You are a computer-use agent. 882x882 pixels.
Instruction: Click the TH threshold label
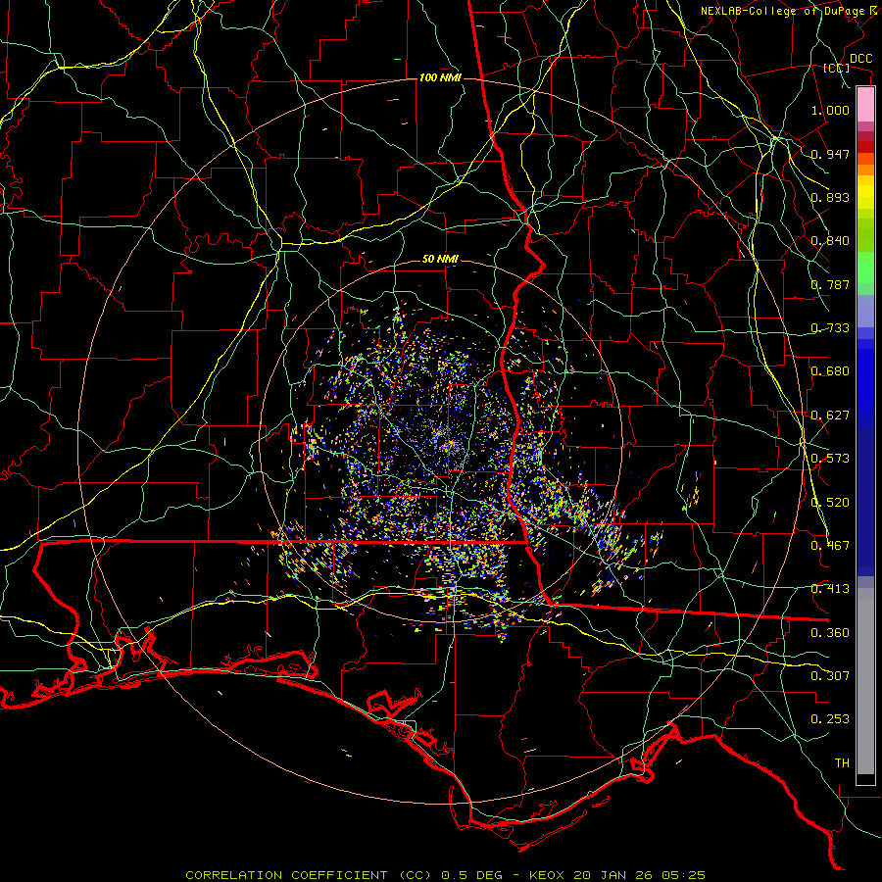(x=842, y=763)
